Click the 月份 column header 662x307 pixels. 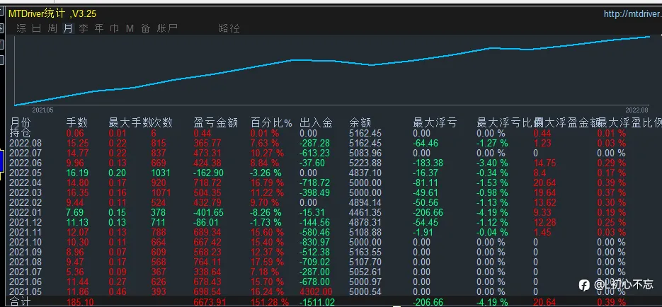coord(21,122)
